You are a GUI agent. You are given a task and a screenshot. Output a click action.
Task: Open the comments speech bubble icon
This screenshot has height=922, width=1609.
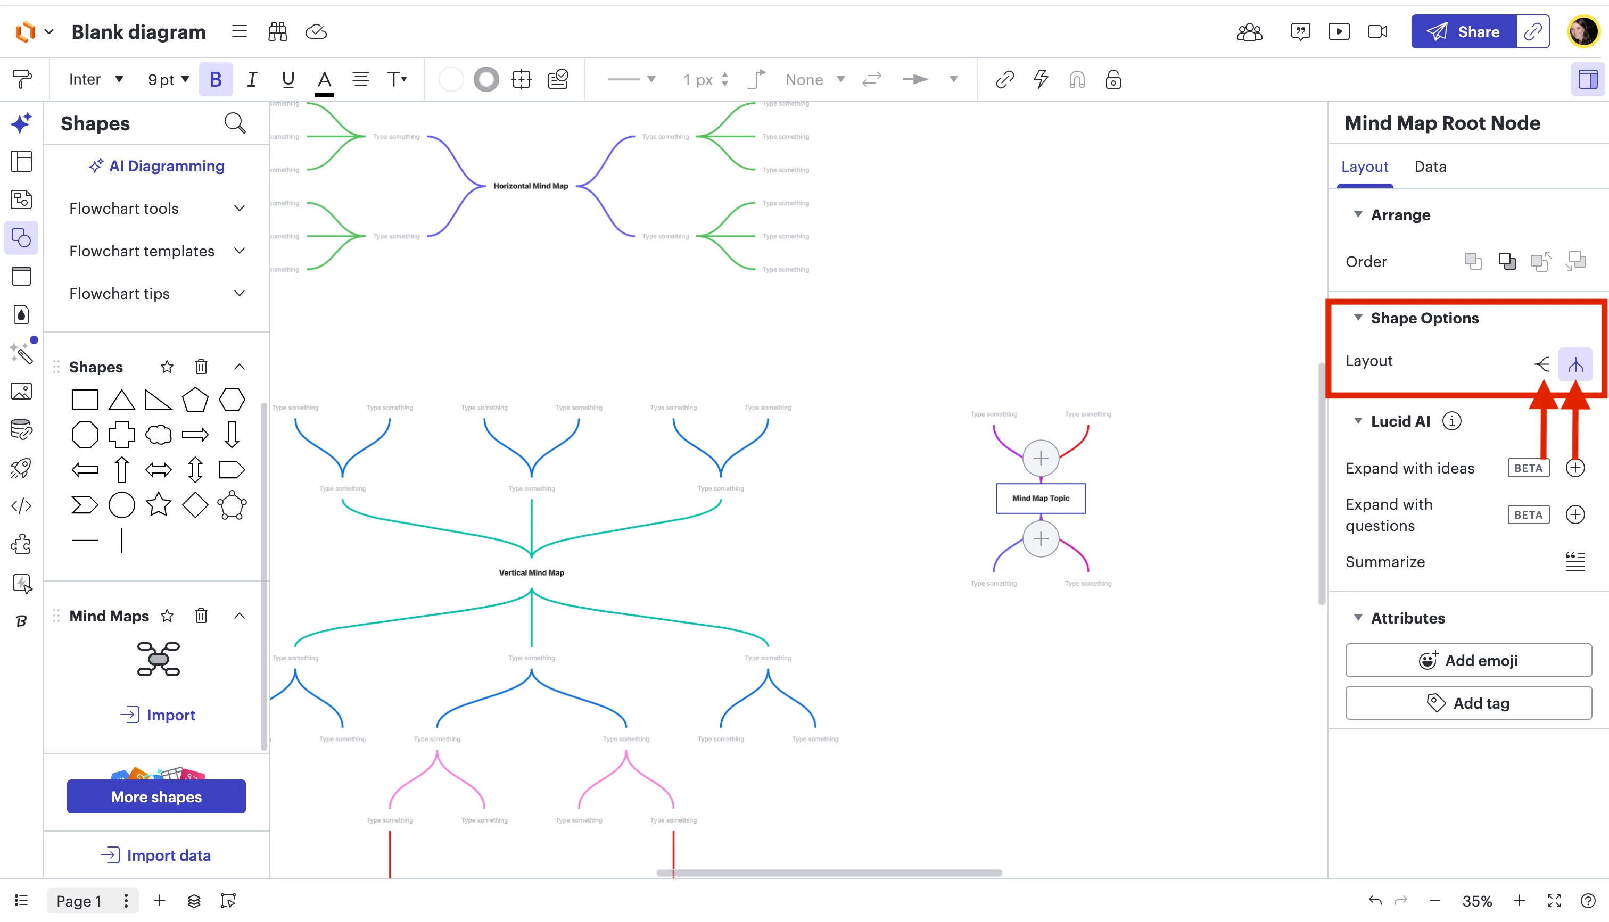[1300, 32]
